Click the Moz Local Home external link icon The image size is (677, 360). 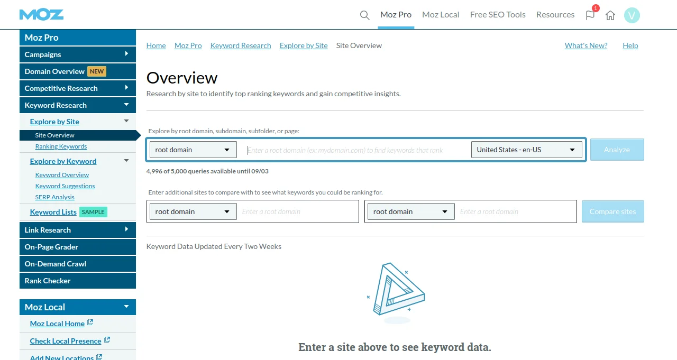click(x=90, y=322)
